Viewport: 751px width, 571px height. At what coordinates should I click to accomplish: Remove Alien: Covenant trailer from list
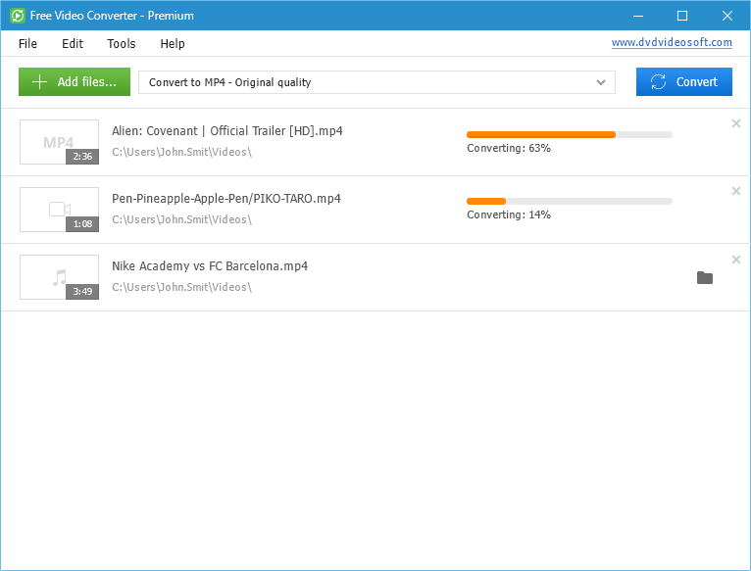(735, 123)
